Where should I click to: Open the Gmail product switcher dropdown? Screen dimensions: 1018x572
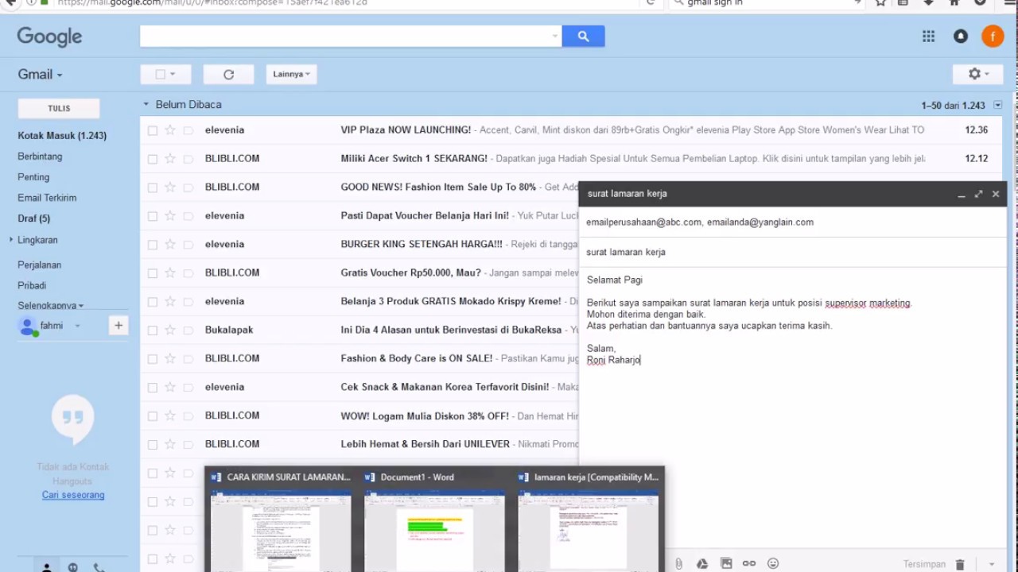pos(40,74)
